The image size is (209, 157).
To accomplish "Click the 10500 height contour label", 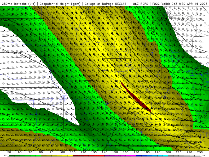I will (17, 53).
